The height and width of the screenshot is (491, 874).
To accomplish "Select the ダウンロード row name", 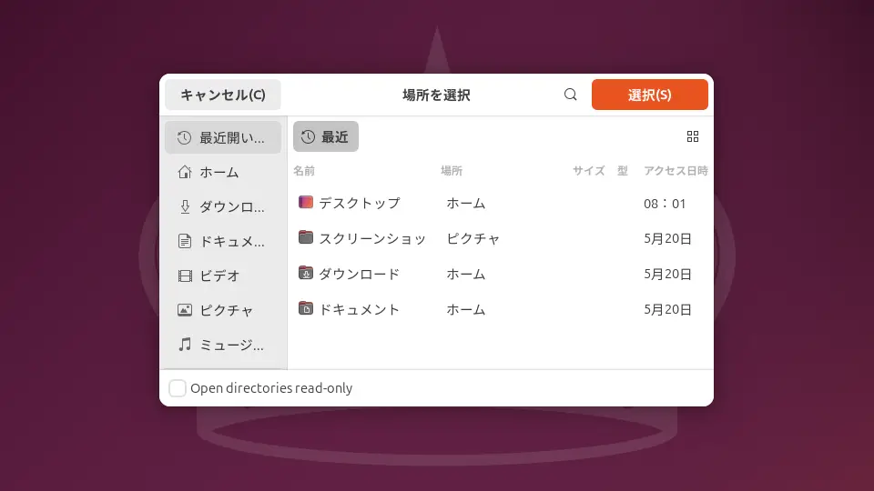I will tap(360, 274).
